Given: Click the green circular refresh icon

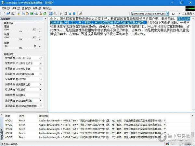Looking at the screenshot, I should (x=45, y=14).
